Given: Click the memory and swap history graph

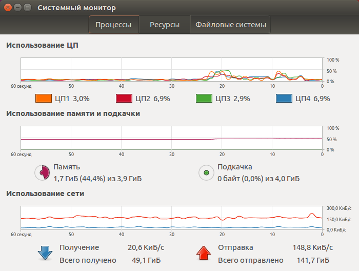Looking at the screenshot, I should tap(171, 138).
